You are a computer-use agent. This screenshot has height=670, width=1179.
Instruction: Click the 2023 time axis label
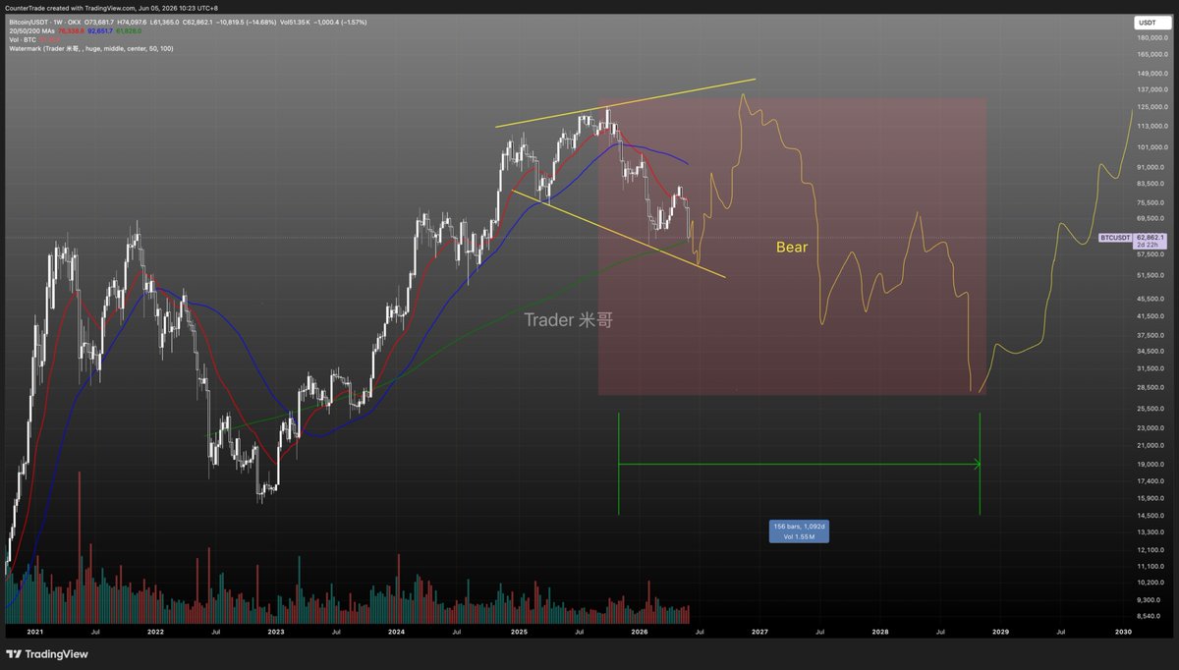pos(275,634)
